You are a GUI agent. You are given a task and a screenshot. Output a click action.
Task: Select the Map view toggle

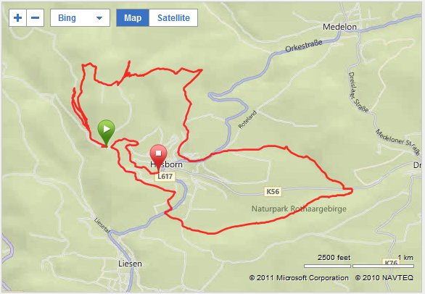(133, 18)
